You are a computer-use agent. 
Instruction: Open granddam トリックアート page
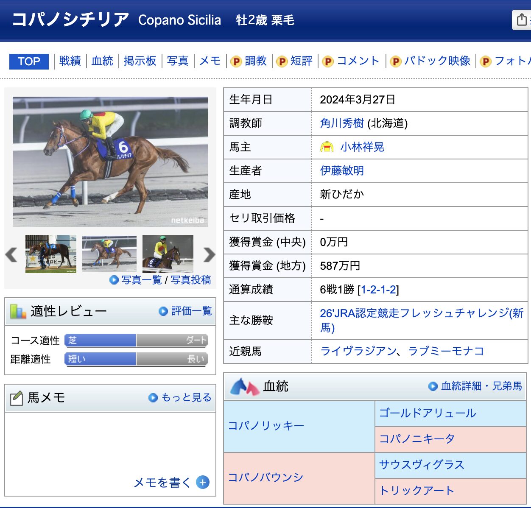click(x=417, y=491)
